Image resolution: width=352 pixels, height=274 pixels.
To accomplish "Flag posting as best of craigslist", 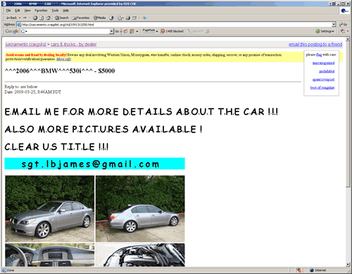I will [x=322, y=87].
